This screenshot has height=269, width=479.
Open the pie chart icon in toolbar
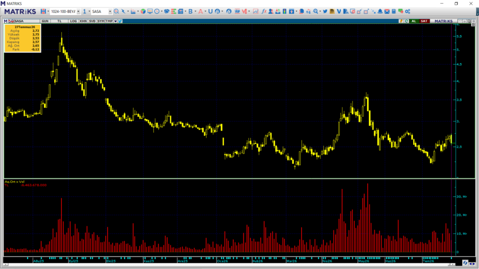(143, 11)
